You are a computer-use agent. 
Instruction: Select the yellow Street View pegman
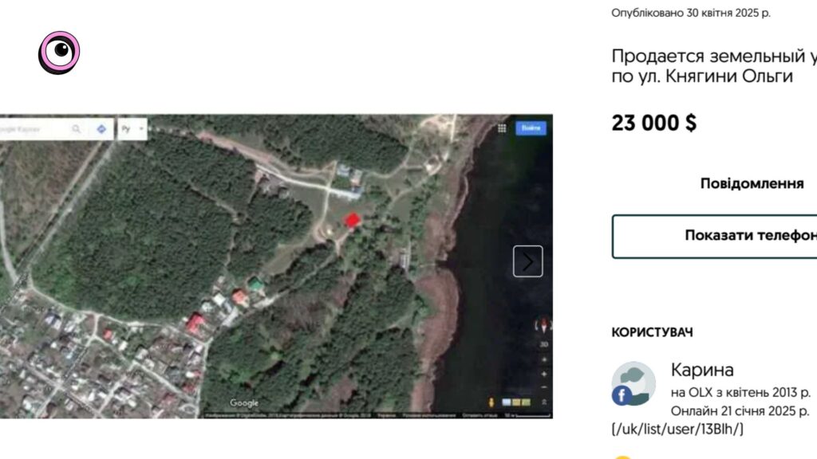(x=491, y=402)
